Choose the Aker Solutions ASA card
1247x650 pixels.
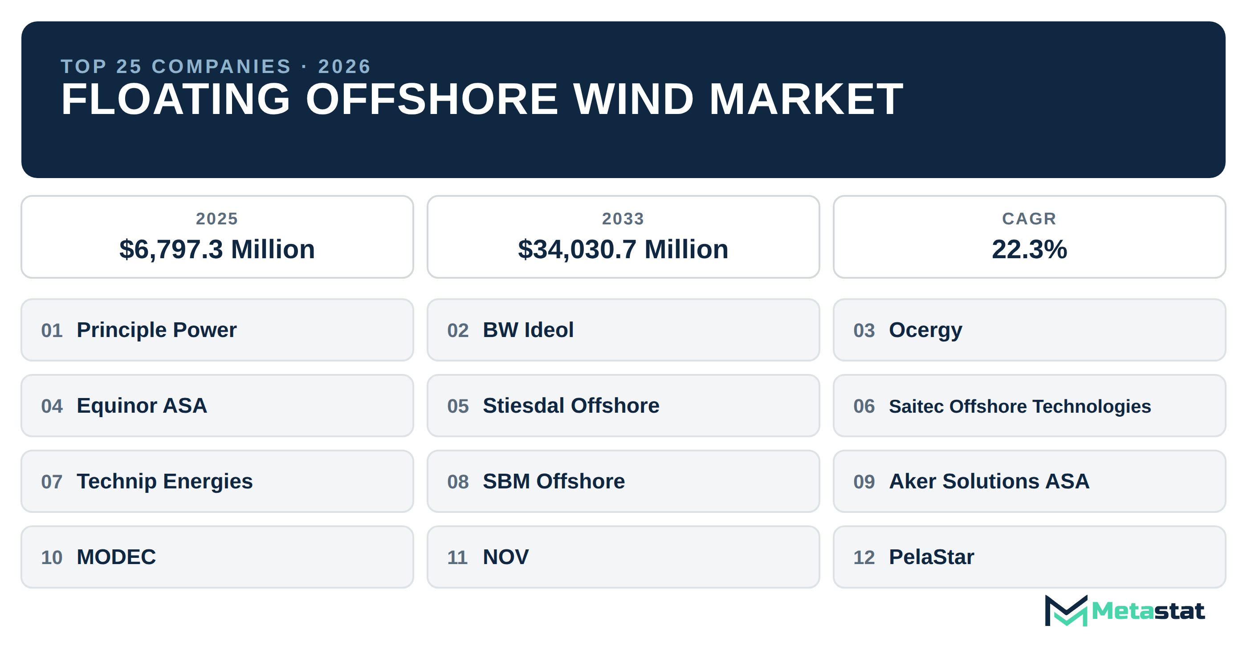(x=1029, y=482)
